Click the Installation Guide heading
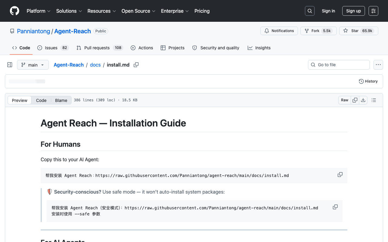The image size is (388, 242). (113, 123)
